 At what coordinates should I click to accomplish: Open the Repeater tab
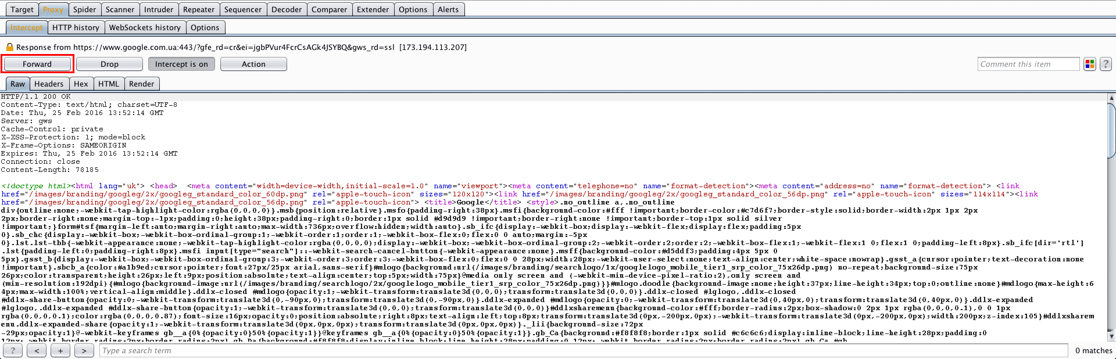coord(199,9)
